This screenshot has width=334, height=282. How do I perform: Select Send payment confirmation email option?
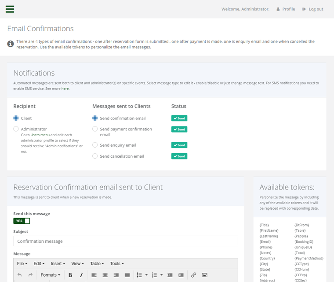pos(95,129)
